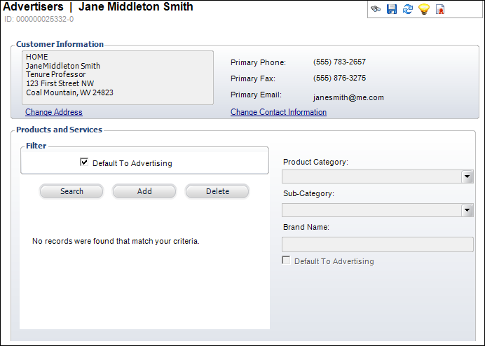Viewport: 485px width, 346px height.
Task: Click the Add button
Action: 144,191
